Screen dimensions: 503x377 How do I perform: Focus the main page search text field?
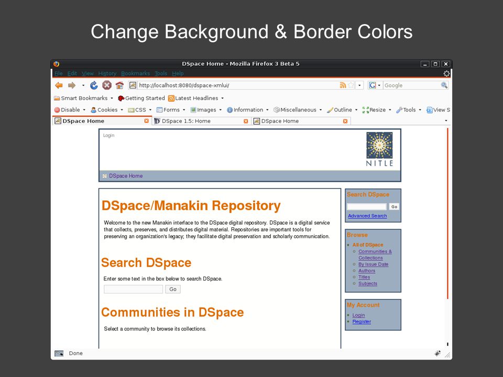(134, 289)
